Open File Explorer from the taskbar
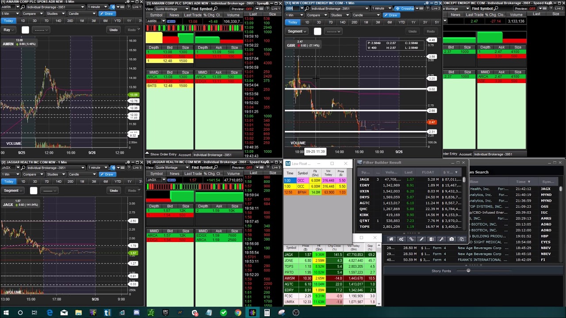Viewport: 566px width, 318px height. [78, 313]
